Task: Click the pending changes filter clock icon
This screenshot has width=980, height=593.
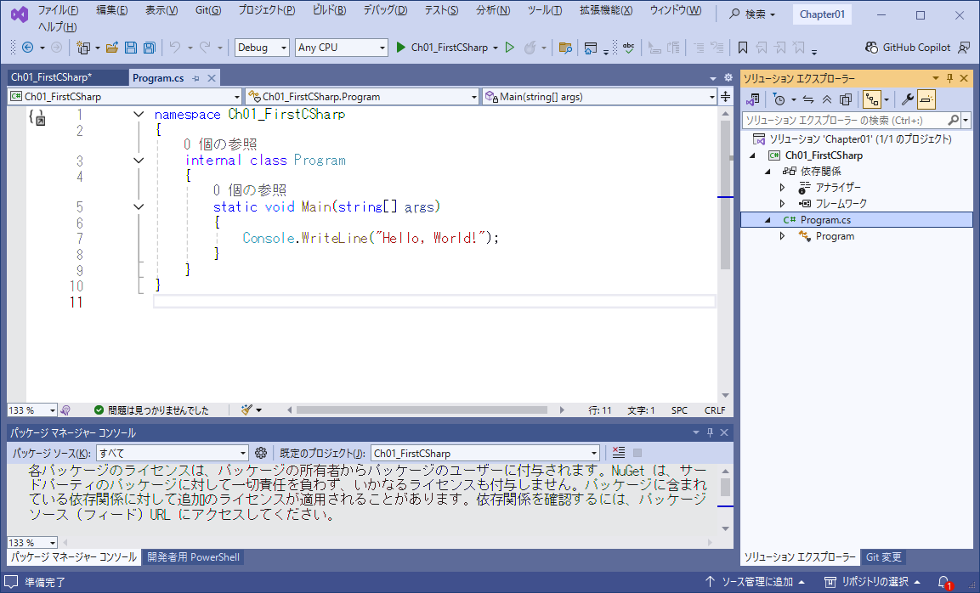Action: click(779, 99)
